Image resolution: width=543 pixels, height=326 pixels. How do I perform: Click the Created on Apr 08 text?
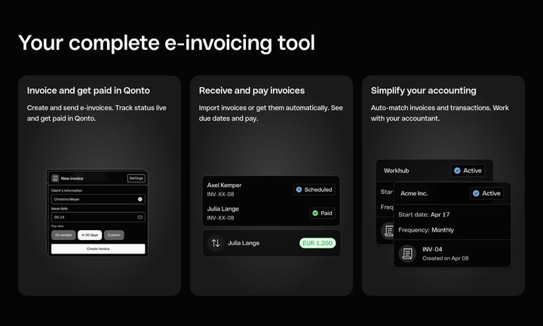[446, 258]
